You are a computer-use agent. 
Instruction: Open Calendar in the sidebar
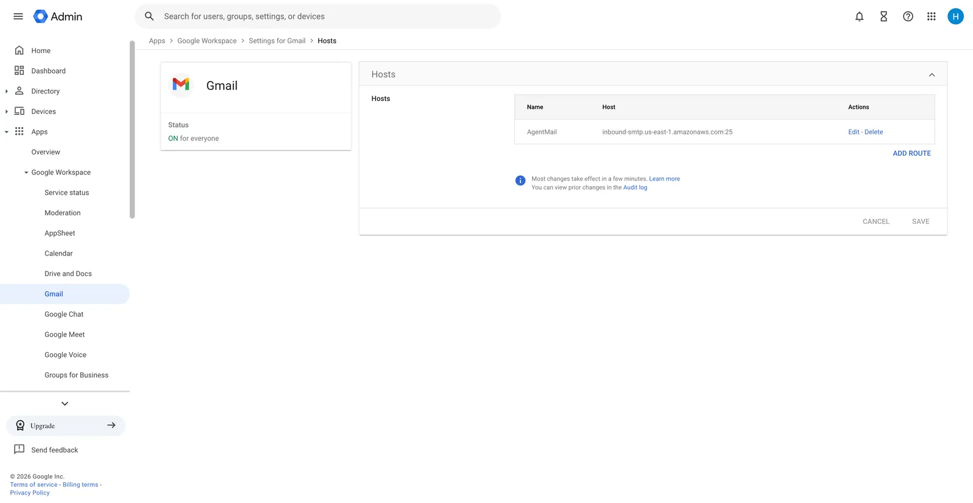point(58,254)
